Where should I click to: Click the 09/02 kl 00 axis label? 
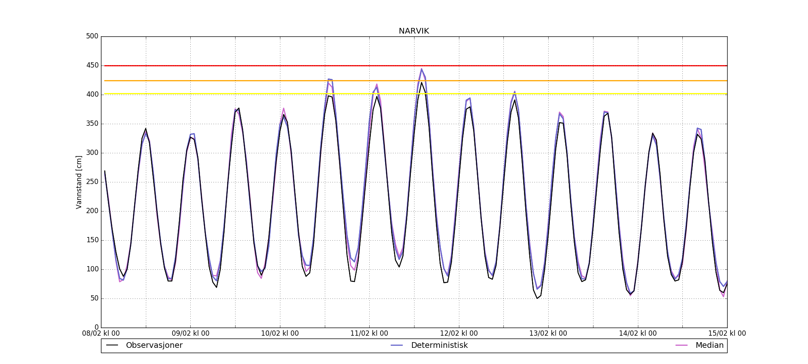(x=191, y=334)
